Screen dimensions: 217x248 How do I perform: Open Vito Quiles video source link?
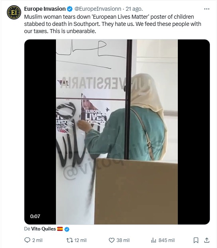pyautogui.click(x=44, y=229)
